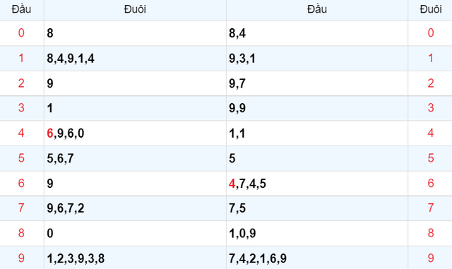
Task: Select the red 4 in right Đuôi column
Action: coord(431,133)
